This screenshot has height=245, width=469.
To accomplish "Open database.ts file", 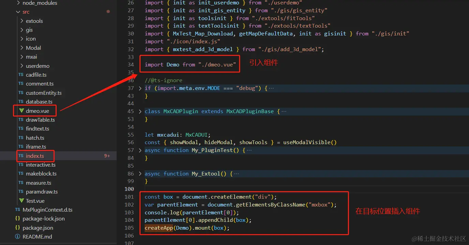I will point(39,102).
